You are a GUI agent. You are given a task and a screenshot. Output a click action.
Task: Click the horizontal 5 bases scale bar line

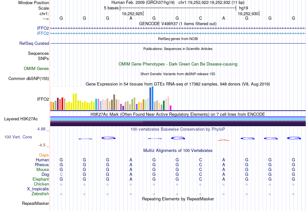pos(178,8)
